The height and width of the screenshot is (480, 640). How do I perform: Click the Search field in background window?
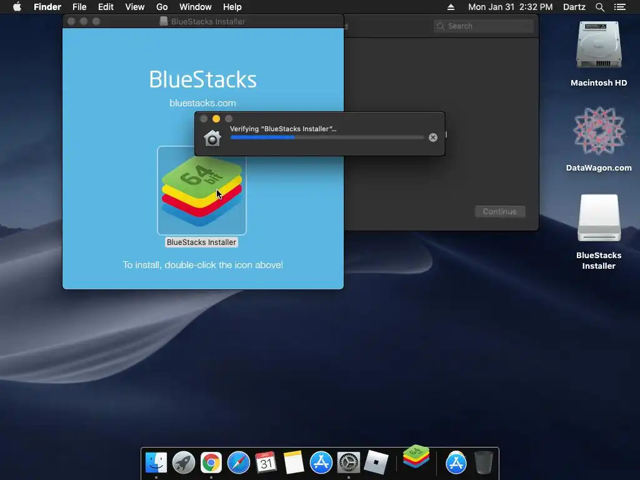point(483,26)
